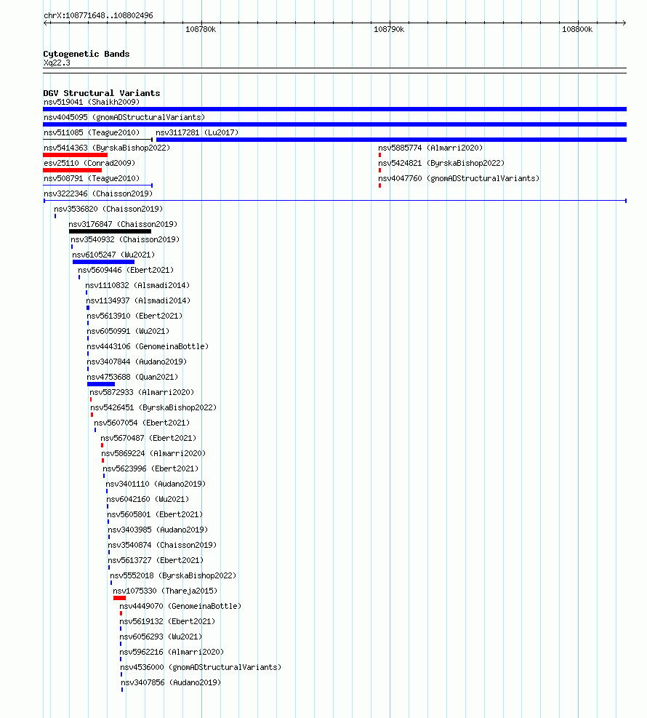Click the nsv519041 (Shaikh2009) variant label

[x=92, y=102]
